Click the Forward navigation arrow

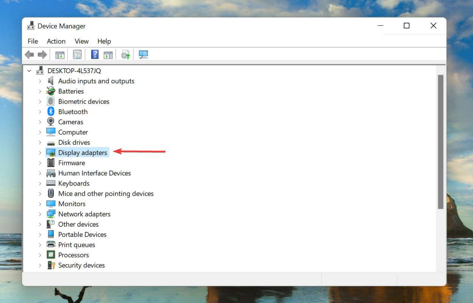pos(42,55)
